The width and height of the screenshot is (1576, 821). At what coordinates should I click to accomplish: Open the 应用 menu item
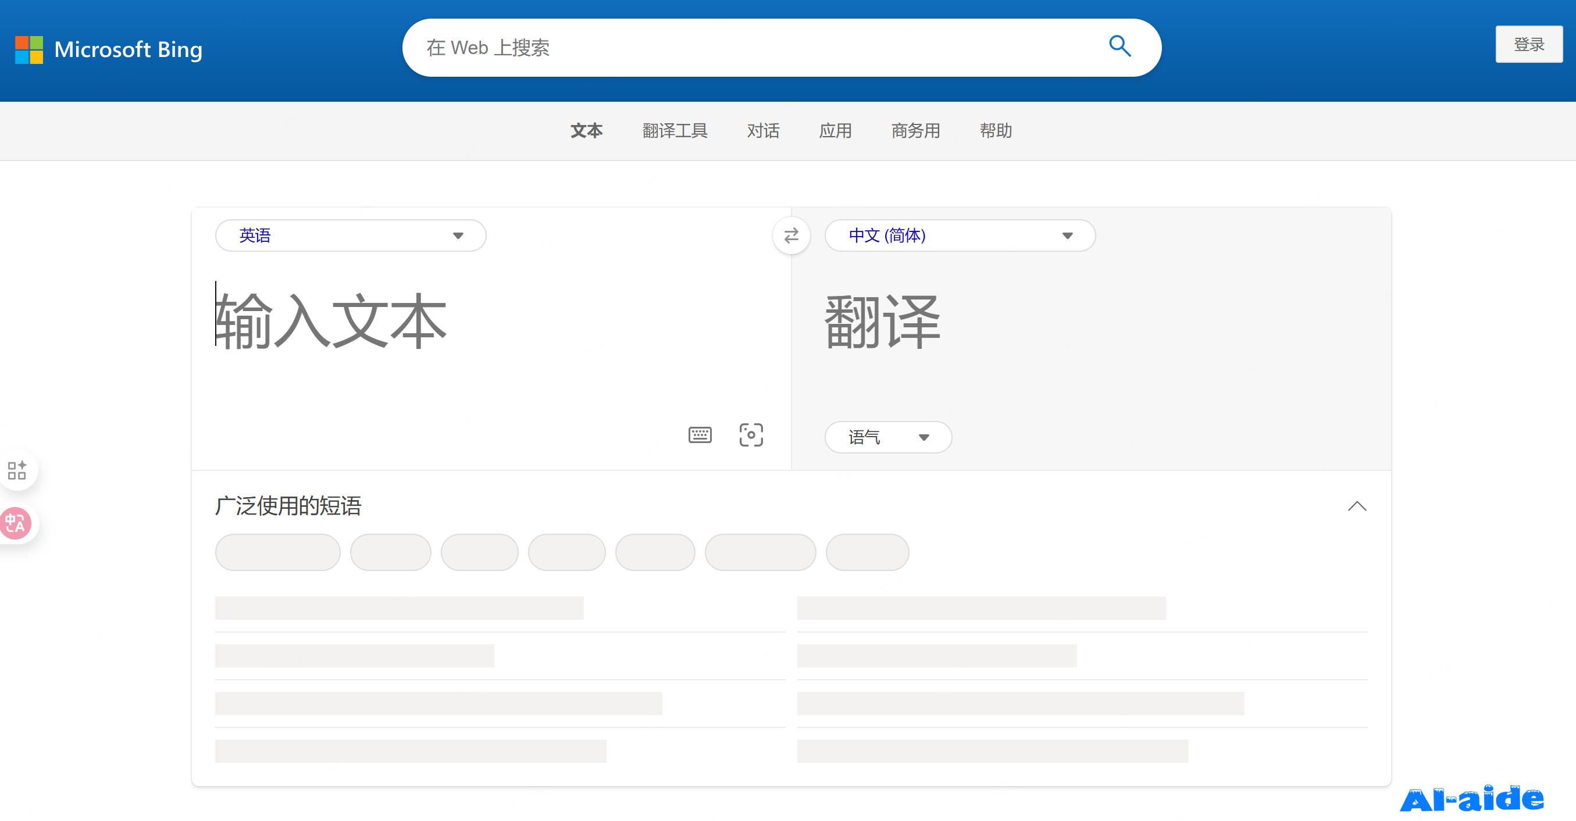pos(836,131)
